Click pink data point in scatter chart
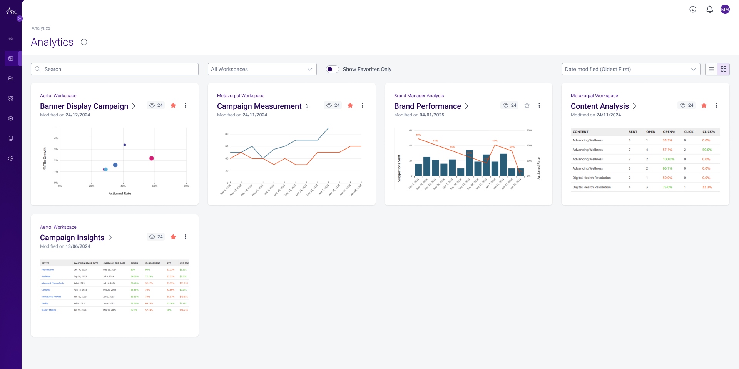Viewport: 739px width, 369px height. (152, 158)
